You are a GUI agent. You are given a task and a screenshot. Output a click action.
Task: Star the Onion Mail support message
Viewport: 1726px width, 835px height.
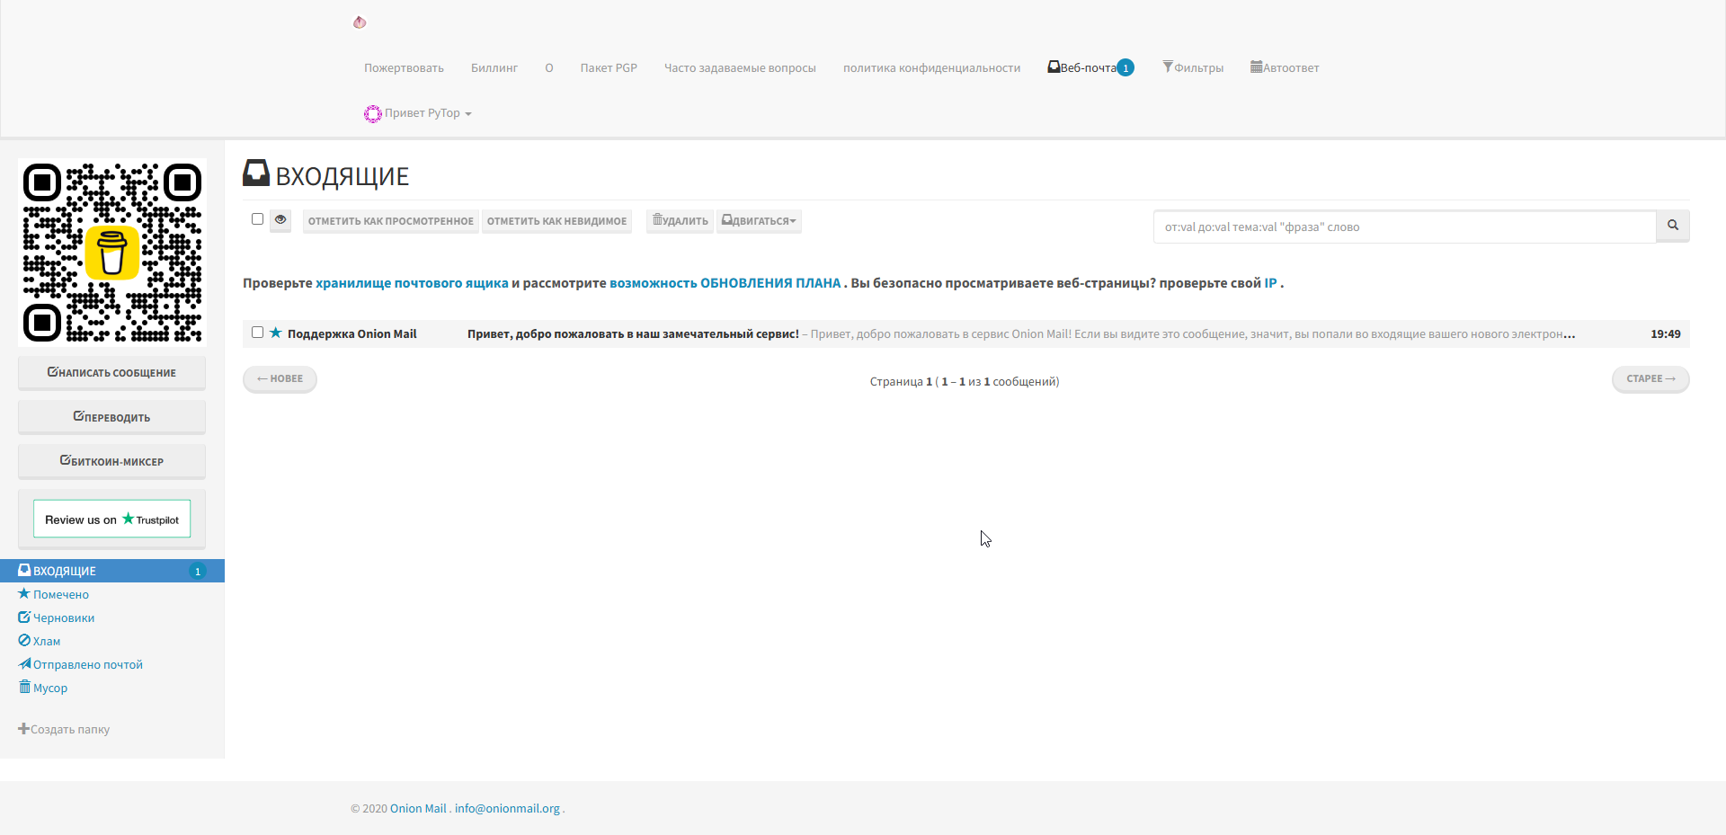276,333
